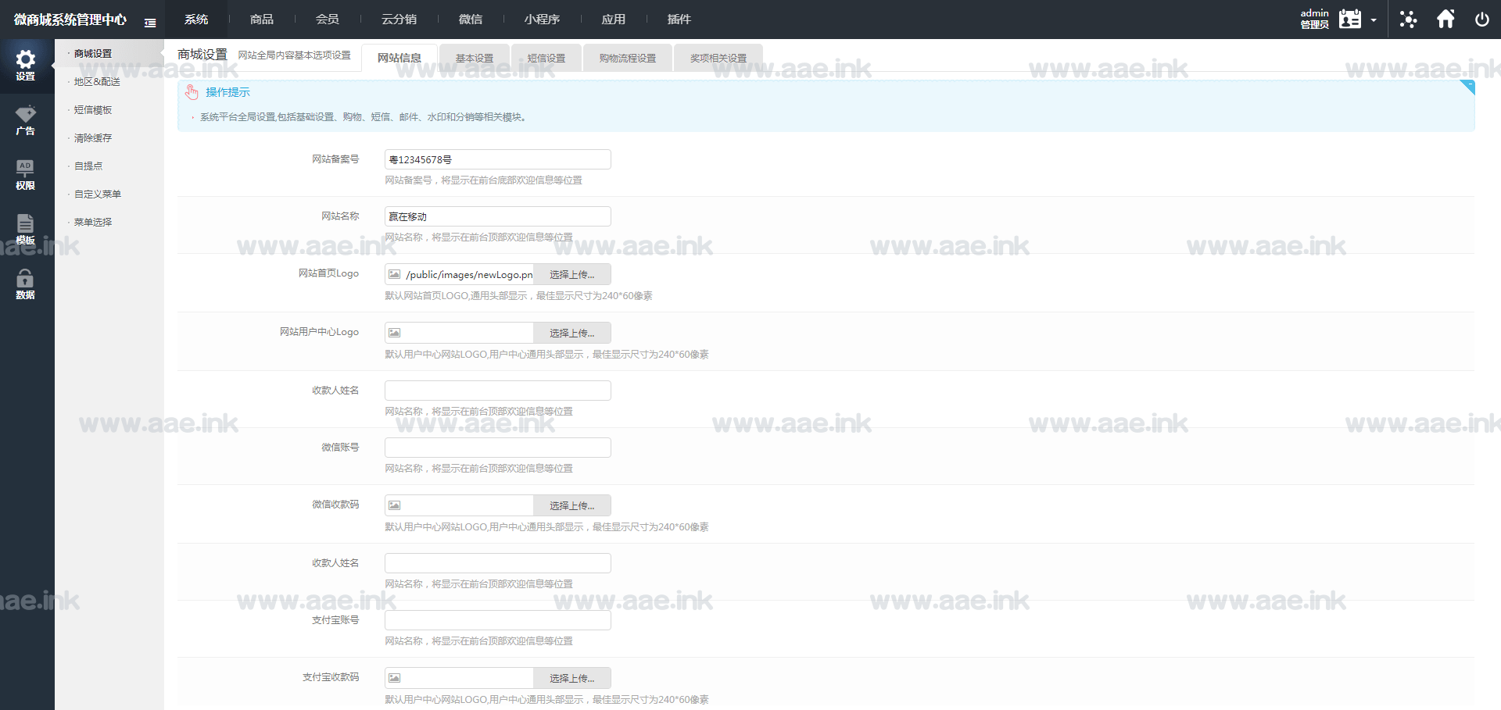Select 地区&配送 in the side menu
Viewport: 1501px width, 710px height.
(97, 82)
